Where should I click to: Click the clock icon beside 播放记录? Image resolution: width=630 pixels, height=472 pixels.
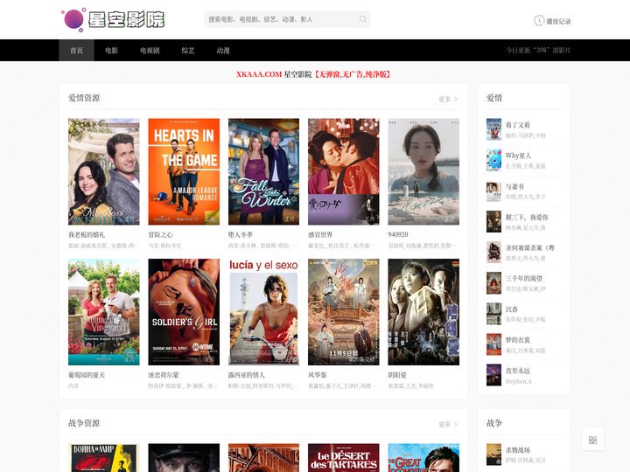click(x=539, y=20)
